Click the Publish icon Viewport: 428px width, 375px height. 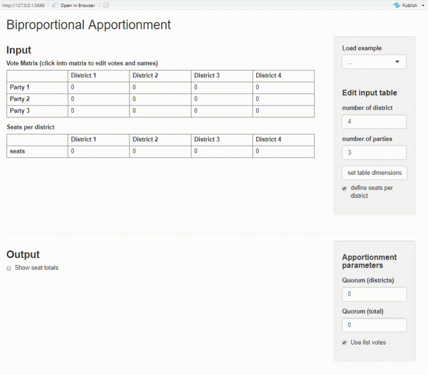click(x=397, y=6)
